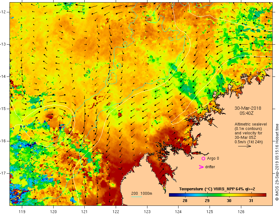
Task: Click the '0.5m/s (1kt 24h)' scale text
Action: click(x=249, y=142)
